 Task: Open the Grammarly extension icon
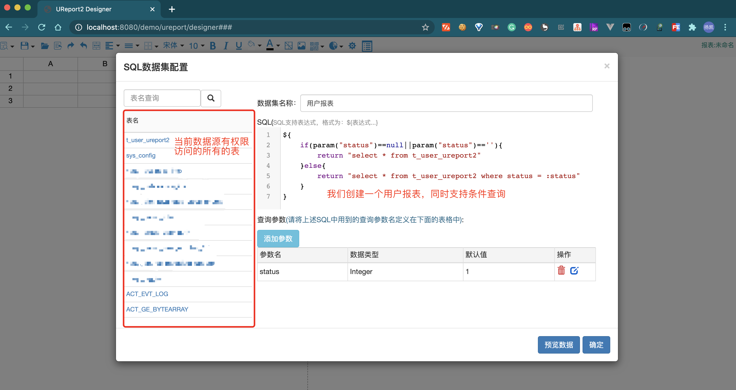click(x=511, y=27)
